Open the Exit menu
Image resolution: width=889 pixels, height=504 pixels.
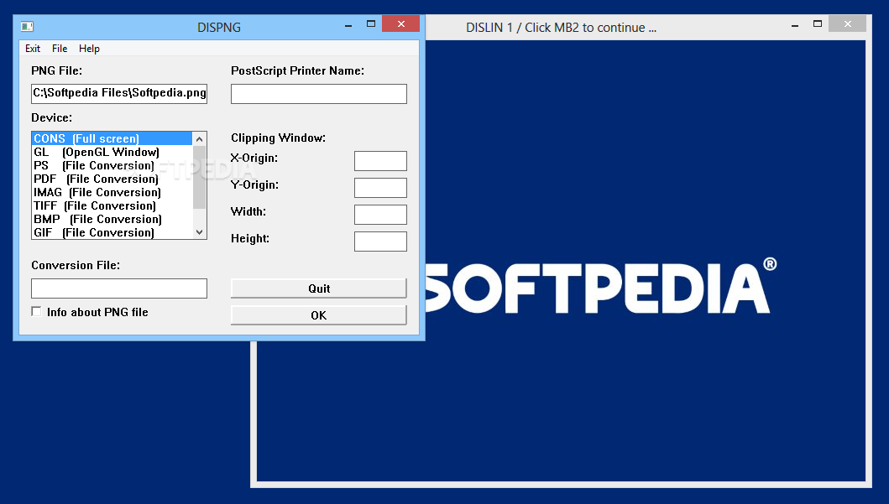(32, 49)
